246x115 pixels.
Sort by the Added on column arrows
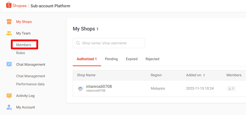[x=204, y=75]
